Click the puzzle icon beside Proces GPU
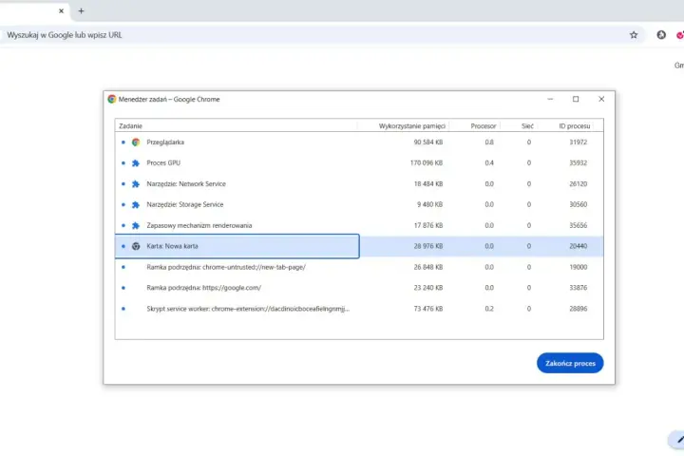This screenshot has width=684, height=456. 136,163
